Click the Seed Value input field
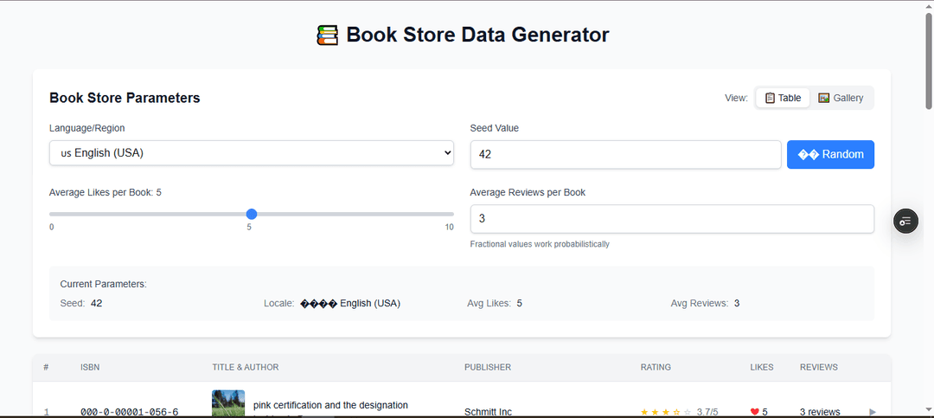934x418 pixels. pyautogui.click(x=625, y=154)
